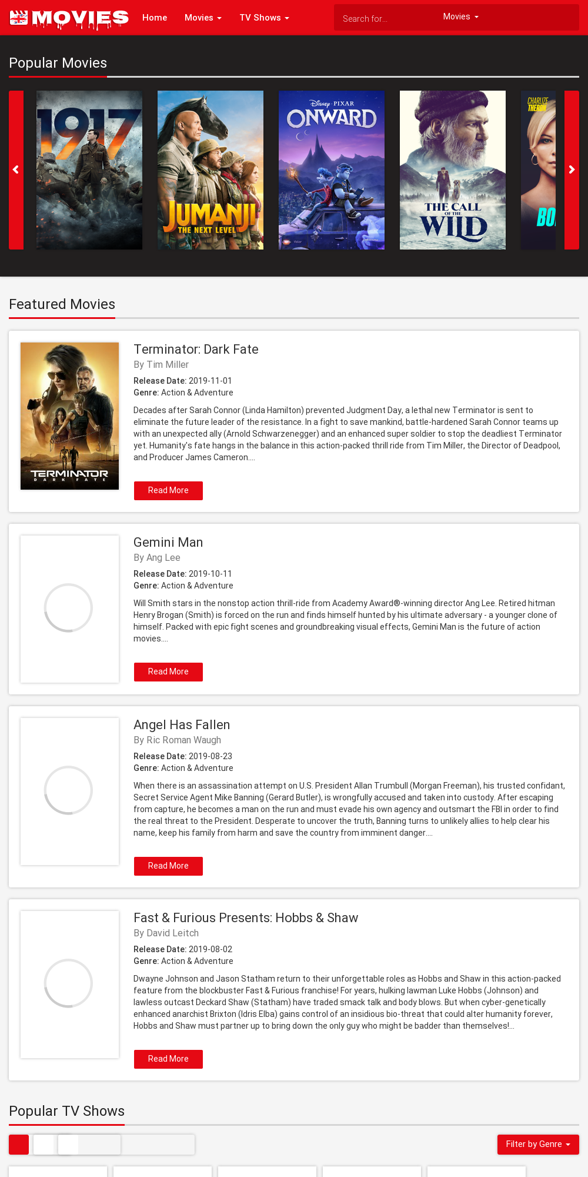Click the Popular TV Shows heading
The width and height of the screenshot is (588, 1177).
point(67,1111)
